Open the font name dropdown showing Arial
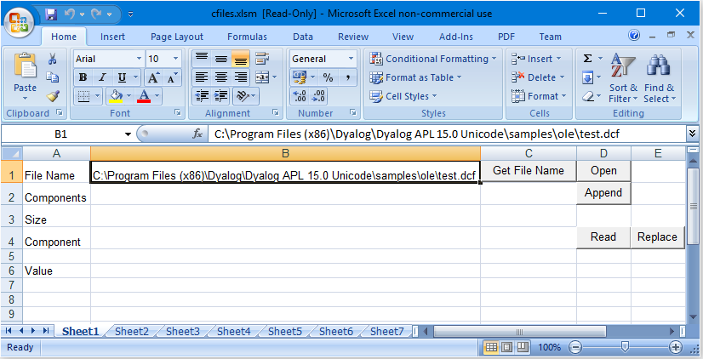Viewport: 703px width, 359px height. tap(107, 59)
